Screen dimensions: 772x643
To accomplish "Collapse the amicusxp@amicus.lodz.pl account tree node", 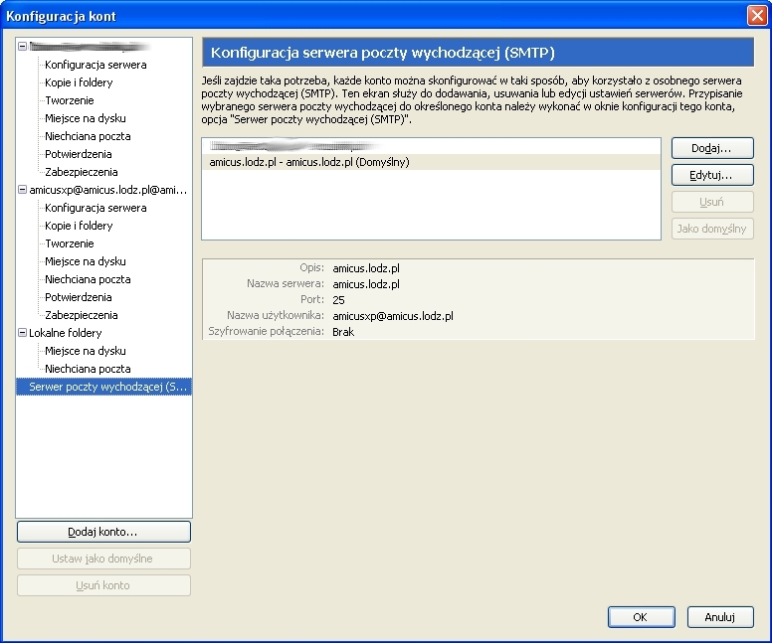I will pos(23,190).
